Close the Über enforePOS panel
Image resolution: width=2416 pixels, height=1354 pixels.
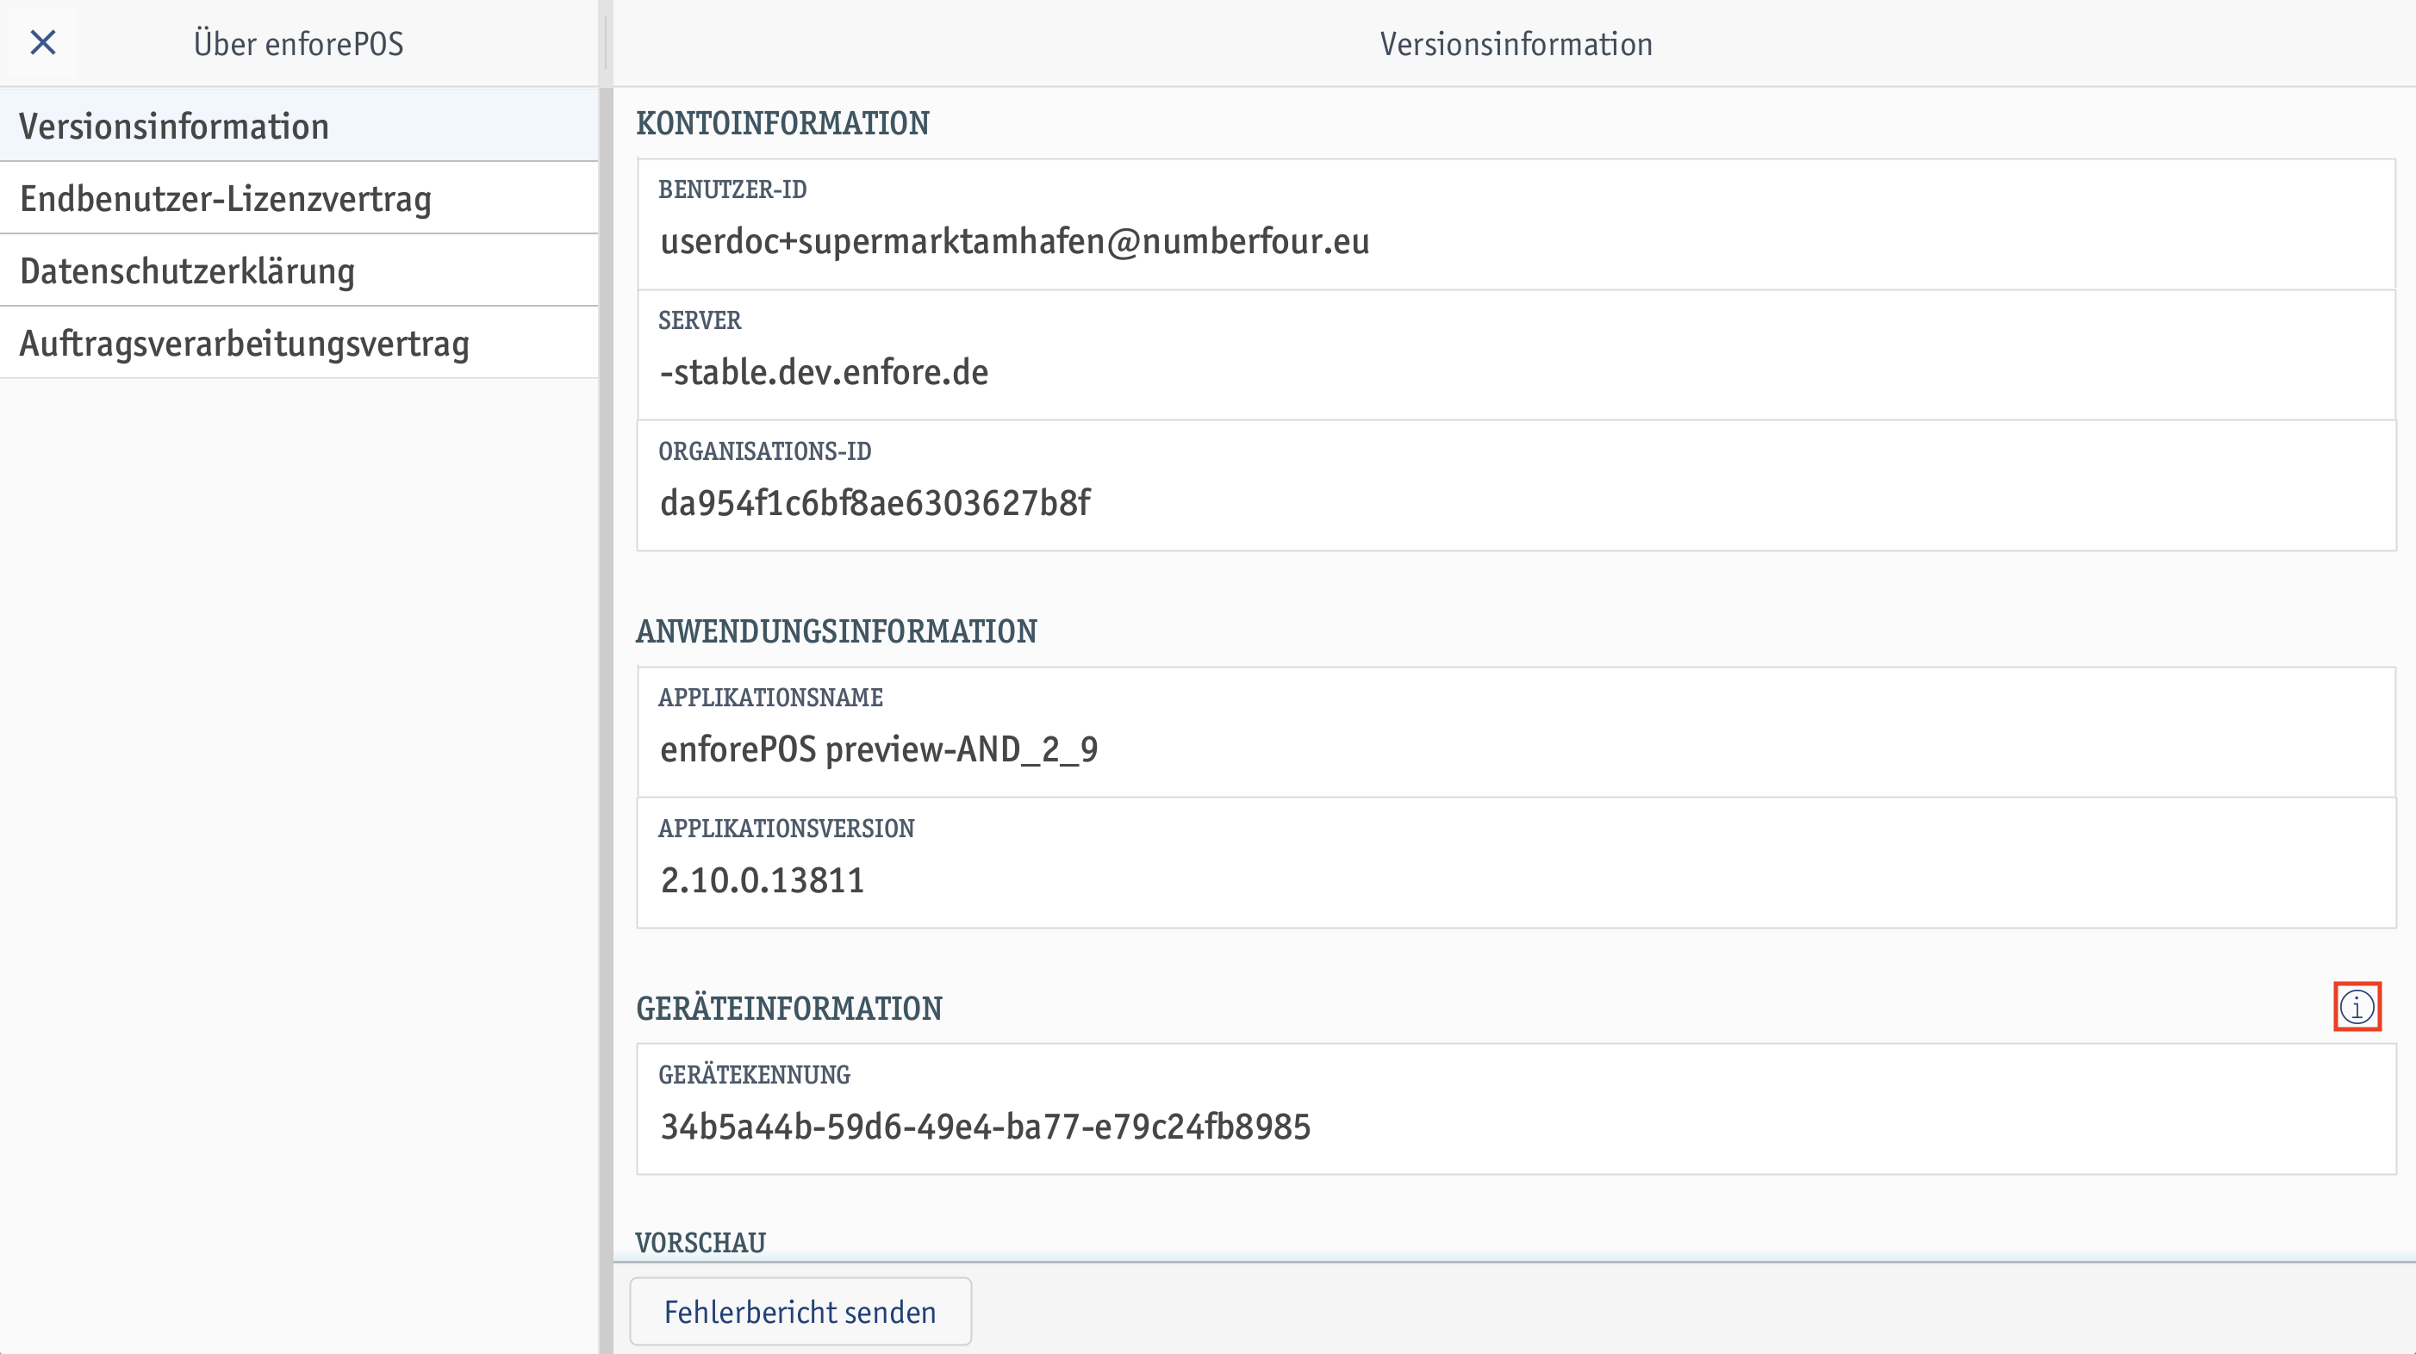click(43, 43)
